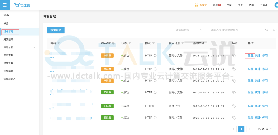Click the orange gift icon in top bar
Viewport: 278px width, 135px height.
point(196,5)
